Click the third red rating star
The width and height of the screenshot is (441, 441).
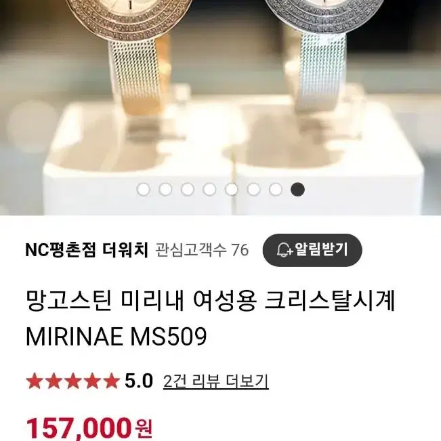point(73,381)
